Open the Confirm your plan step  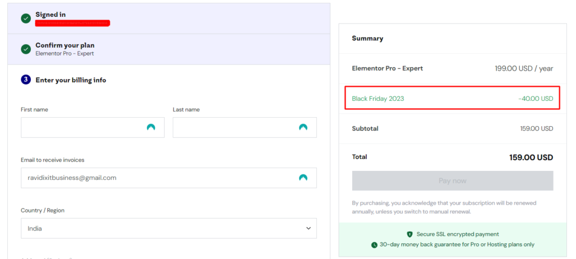click(x=169, y=49)
